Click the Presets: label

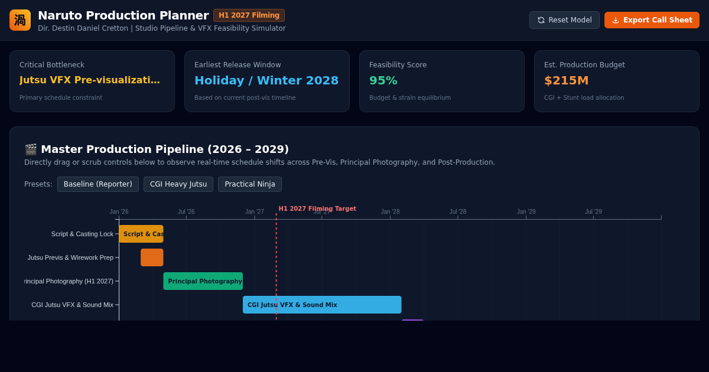(x=38, y=184)
